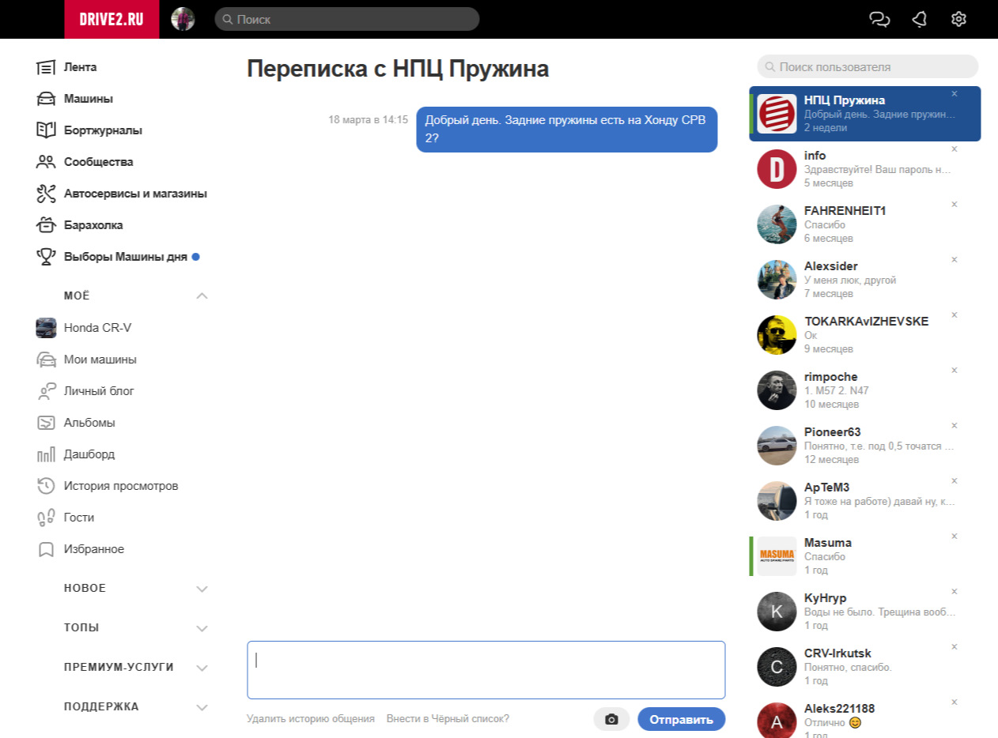Open messages icon in top bar
Screen dimensions: 998x738
[x=879, y=19]
